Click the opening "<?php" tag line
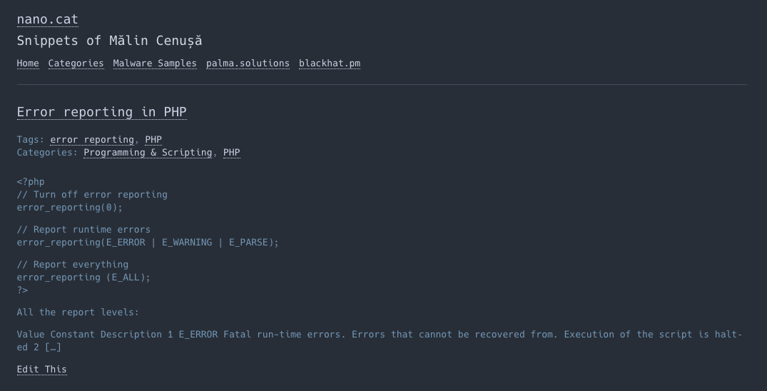 coord(31,182)
